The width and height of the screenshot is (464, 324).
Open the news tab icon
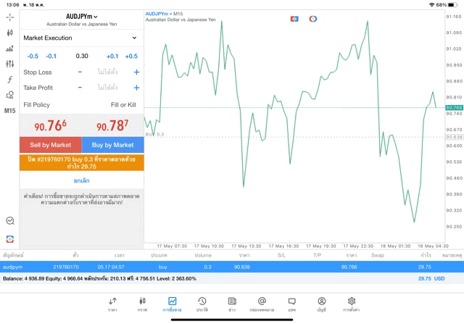(232, 304)
